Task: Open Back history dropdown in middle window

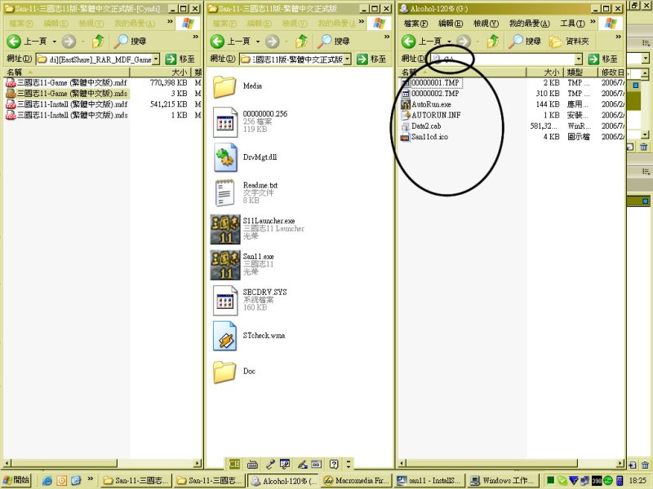Action: click(257, 42)
